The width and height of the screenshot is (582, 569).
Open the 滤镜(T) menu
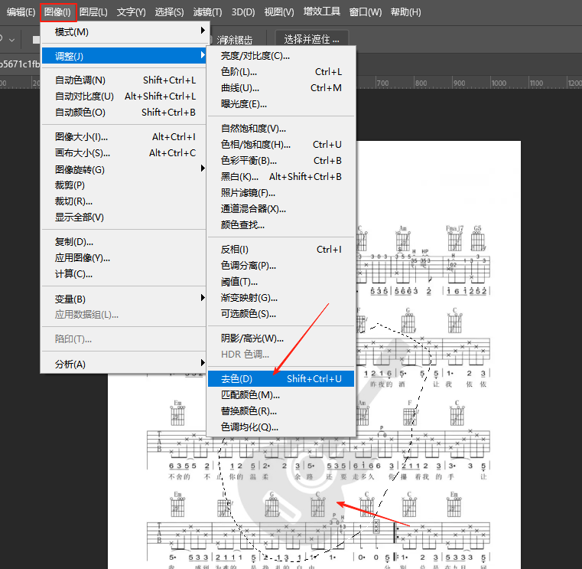(x=207, y=12)
